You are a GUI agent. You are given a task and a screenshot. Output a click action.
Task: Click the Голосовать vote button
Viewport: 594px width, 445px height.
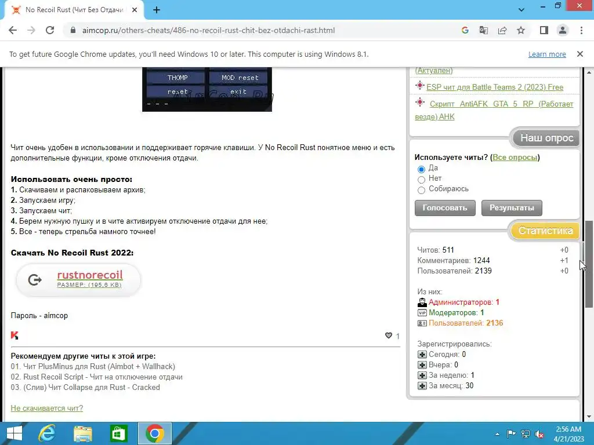(445, 208)
